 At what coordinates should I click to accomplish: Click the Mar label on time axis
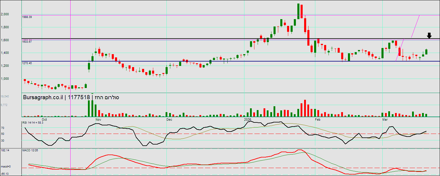point(385,120)
